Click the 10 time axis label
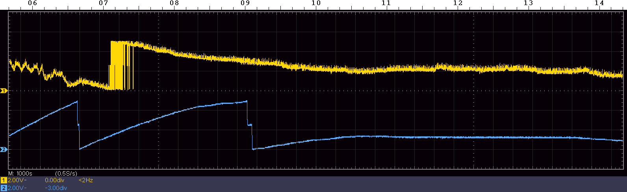Viewport: 627px width, 192px height. click(x=316, y=3)
